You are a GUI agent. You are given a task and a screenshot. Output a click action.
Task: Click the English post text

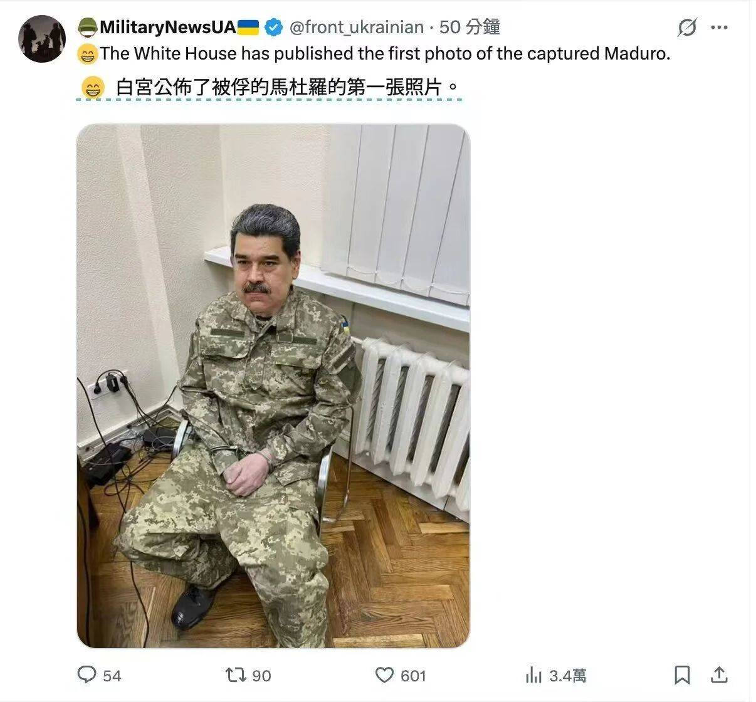(x=385, y=54)
